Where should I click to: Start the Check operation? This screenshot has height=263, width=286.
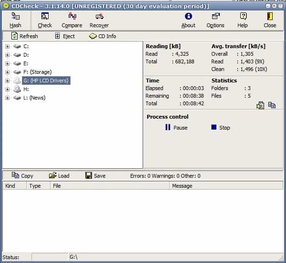point(45,20)
